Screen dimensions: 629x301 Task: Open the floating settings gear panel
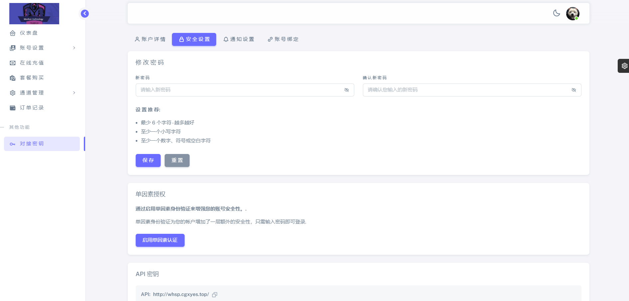[624, 66]
